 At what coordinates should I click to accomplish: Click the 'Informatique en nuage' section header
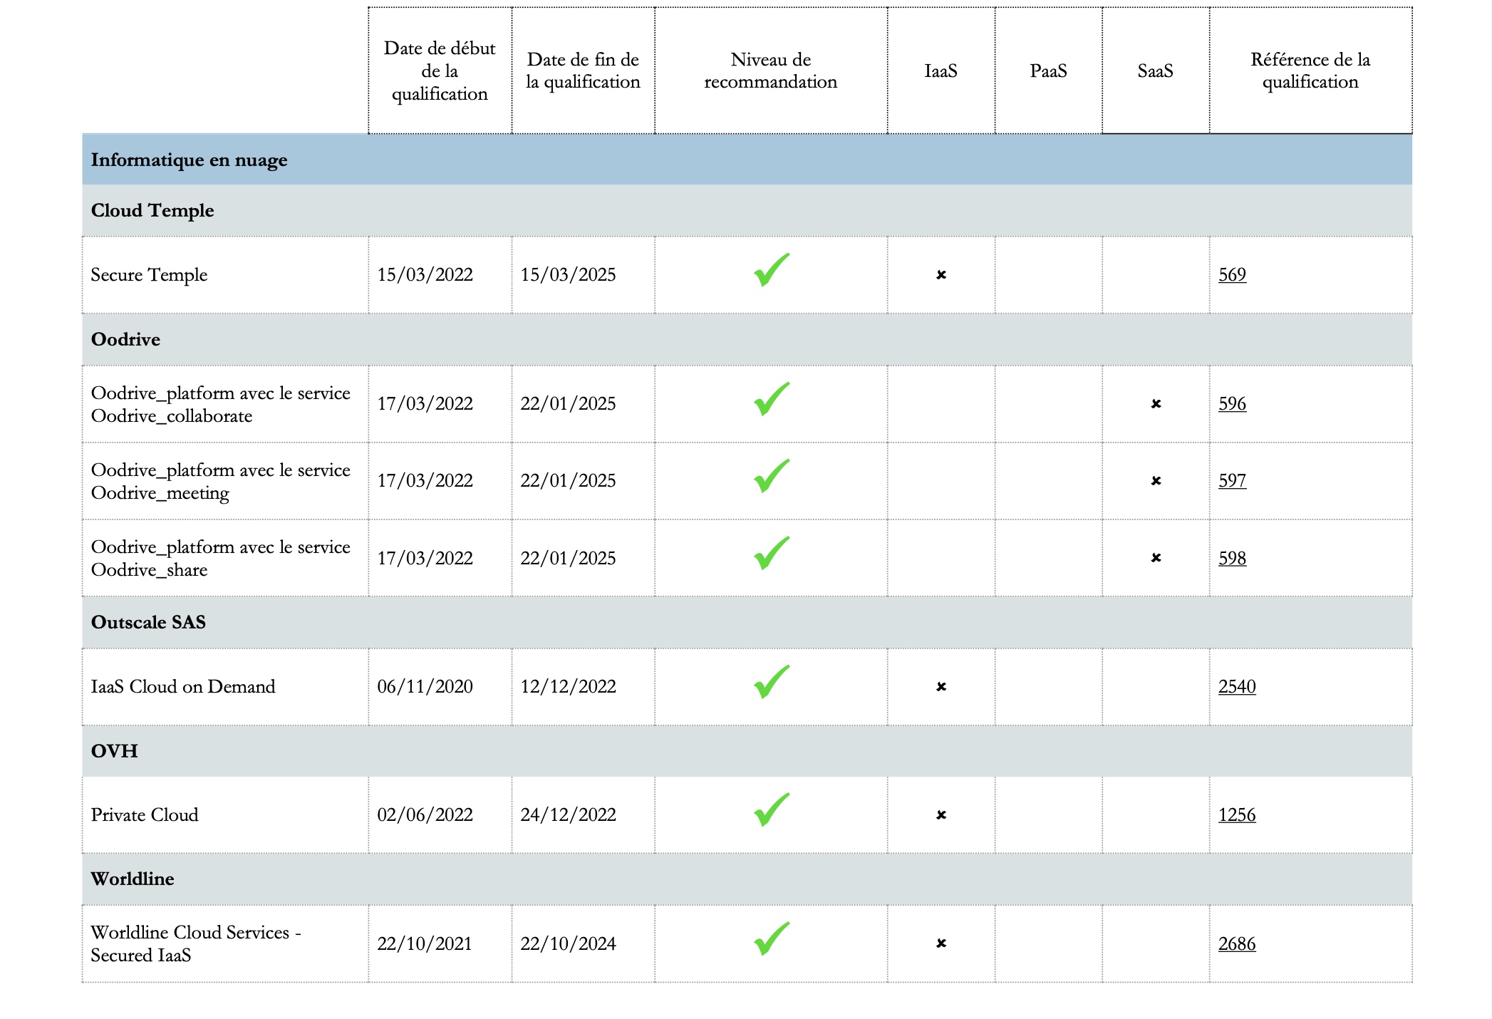coord(747,160)
